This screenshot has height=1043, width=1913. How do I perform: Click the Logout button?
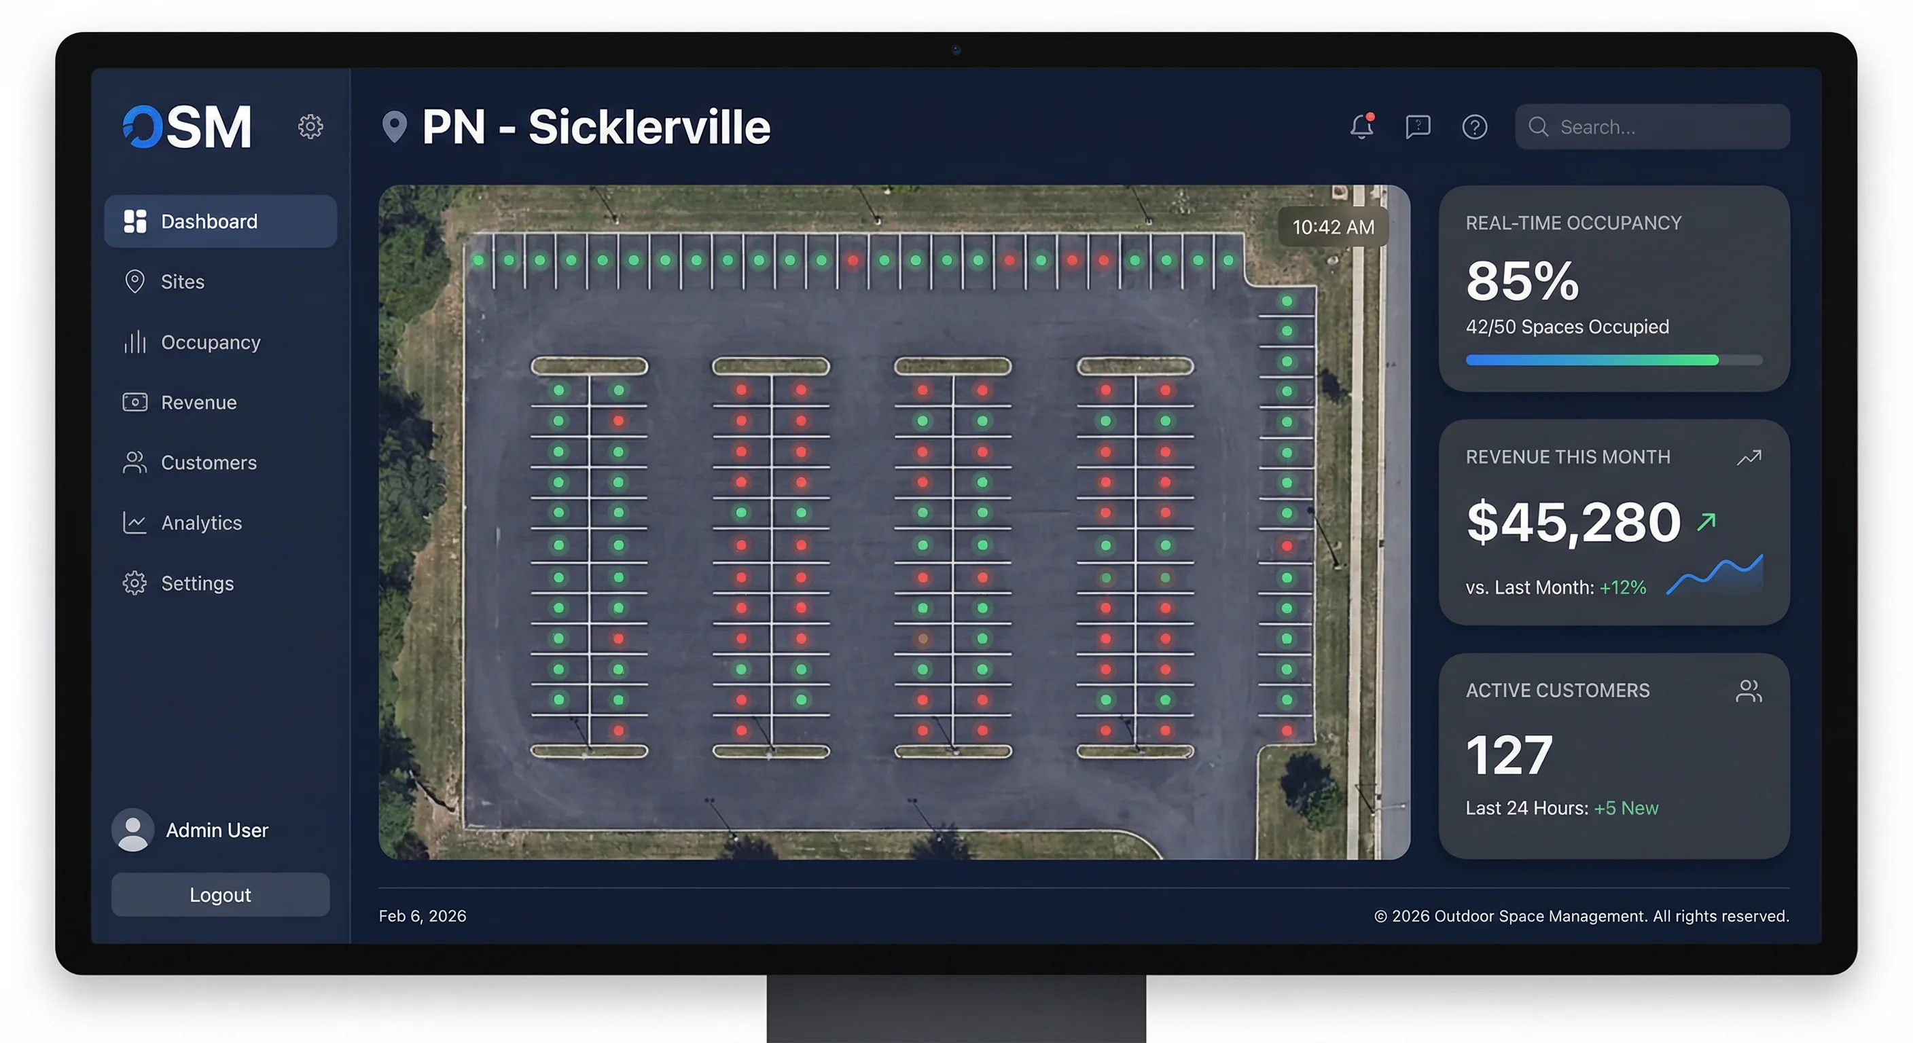coord(220,894)
